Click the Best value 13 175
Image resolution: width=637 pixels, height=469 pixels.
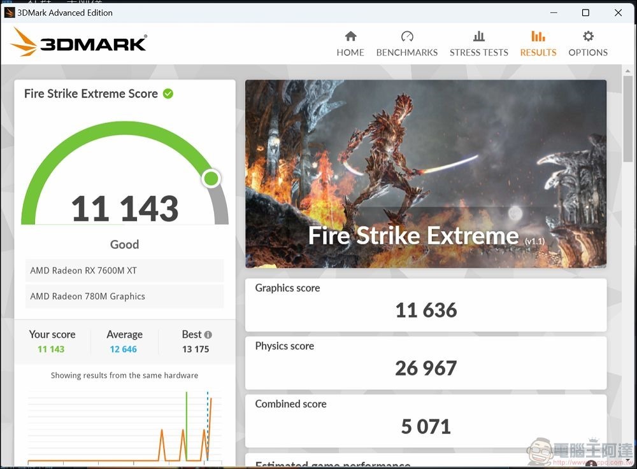[x=196, y=349]
